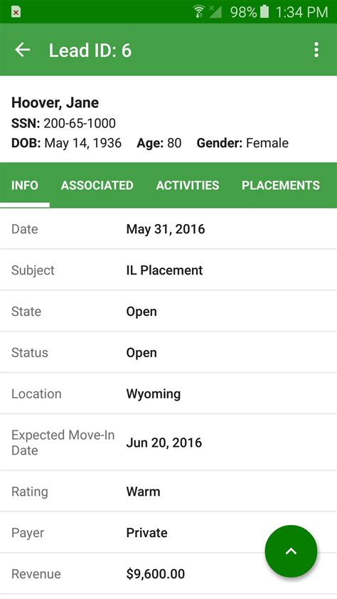Go to the PLACEMENTS tab
The width and height of the screenshot is (337, 599).
(x=281, y=185)
